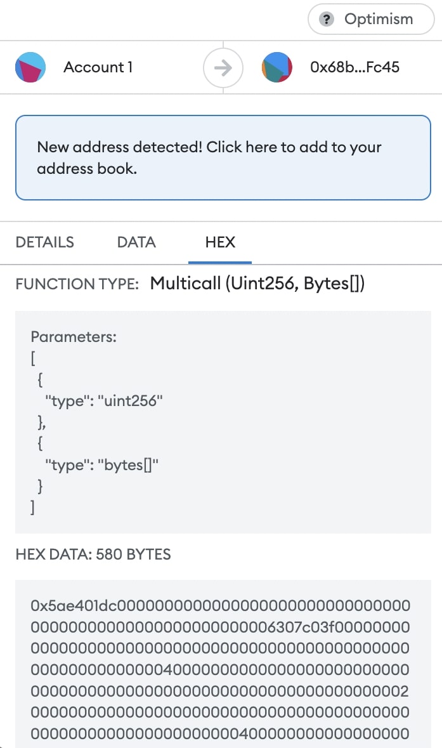Click the last visible hex data line
Screen dimensions: 442x748
(220, 734)
